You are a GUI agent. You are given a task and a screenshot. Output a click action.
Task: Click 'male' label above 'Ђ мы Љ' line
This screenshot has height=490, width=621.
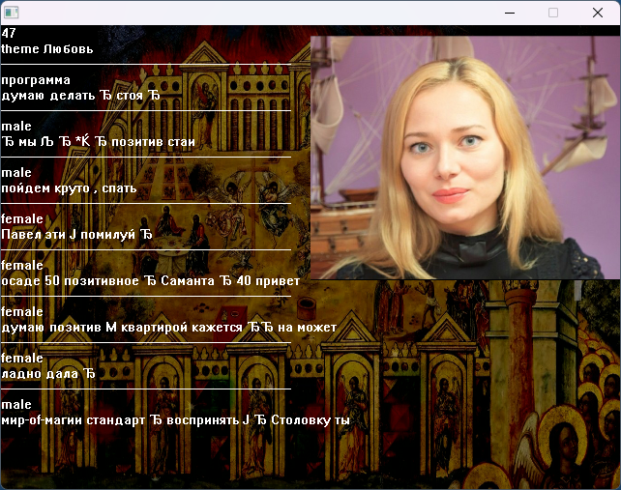[16, 127]
